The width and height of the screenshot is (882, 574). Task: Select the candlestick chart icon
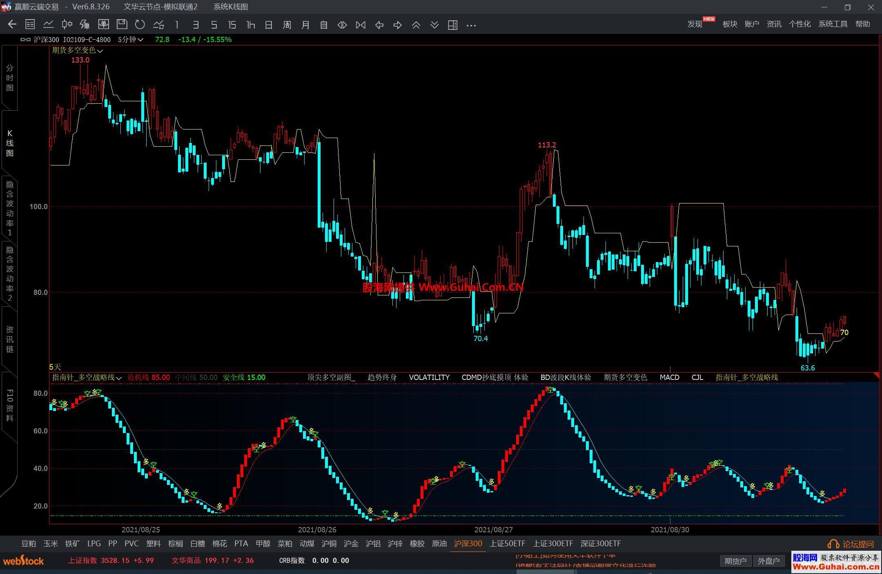tap(67, 25)
